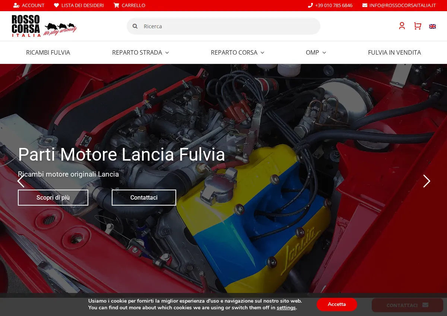This screenshot has height=316, width=447.
Task: Open Fulvia in Vendita menu item
Action: coord(394,52)
